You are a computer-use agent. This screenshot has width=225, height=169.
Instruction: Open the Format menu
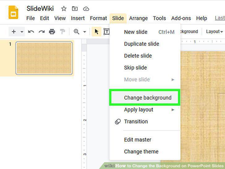pos(98,18)
